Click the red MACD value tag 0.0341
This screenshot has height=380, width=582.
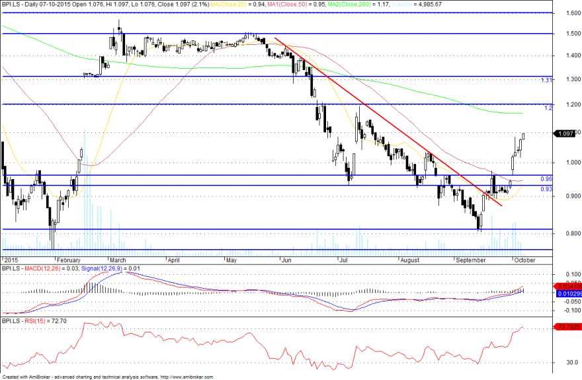567,287
